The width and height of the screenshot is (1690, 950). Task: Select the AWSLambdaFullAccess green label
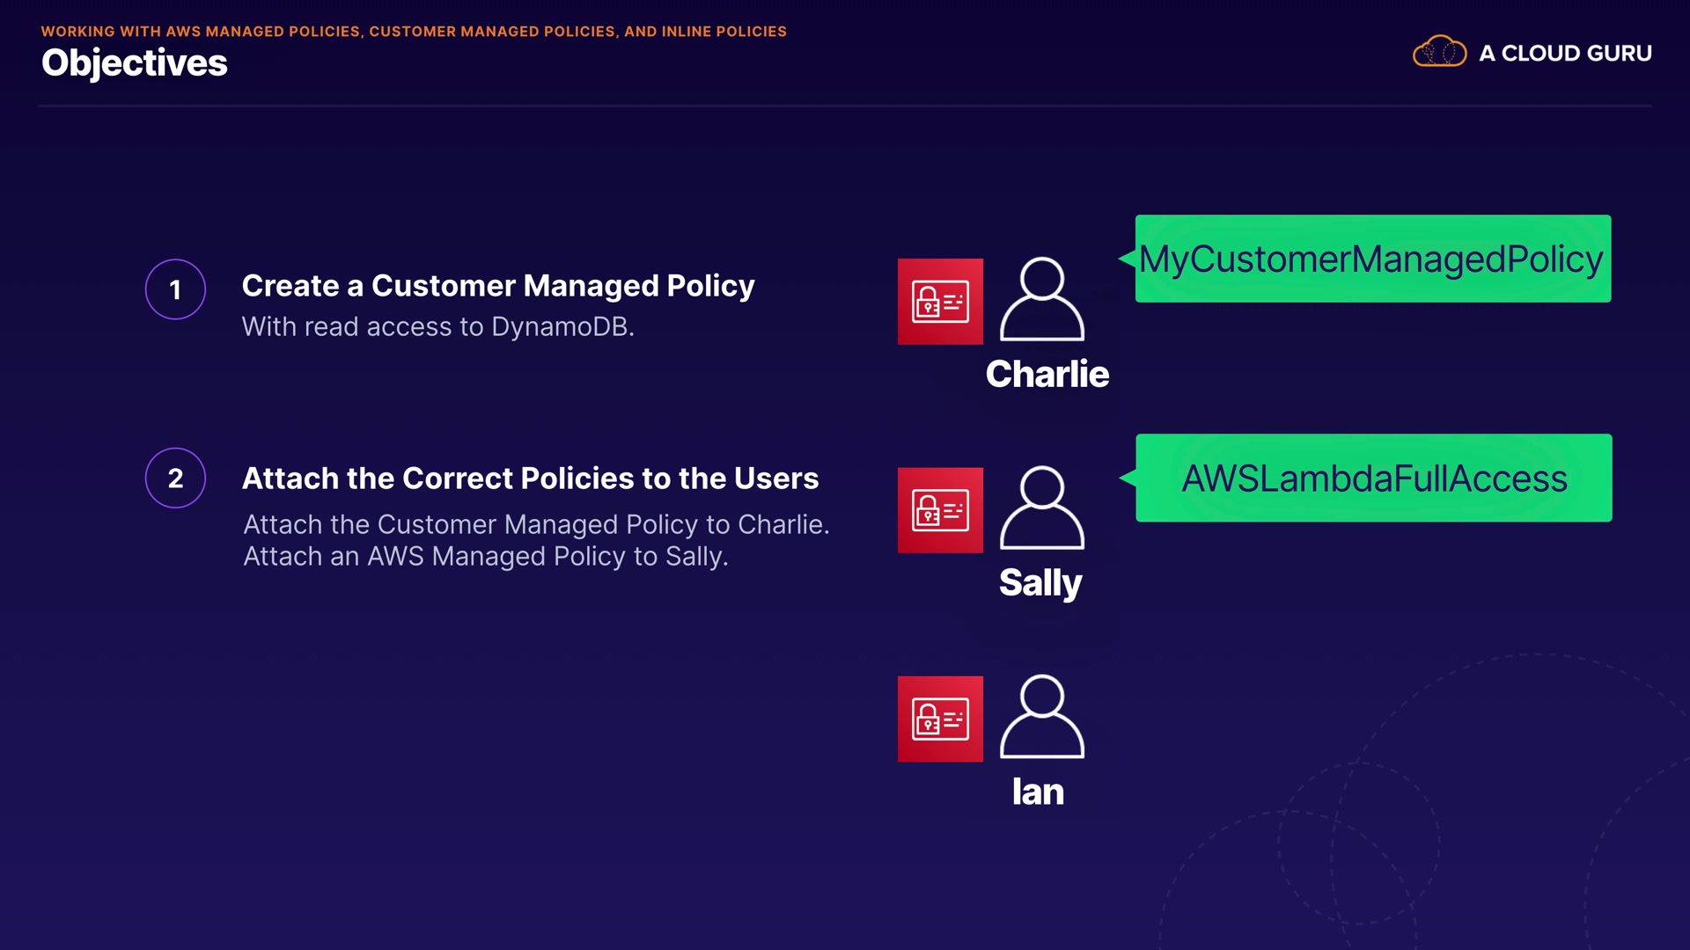coord(1373,479)
